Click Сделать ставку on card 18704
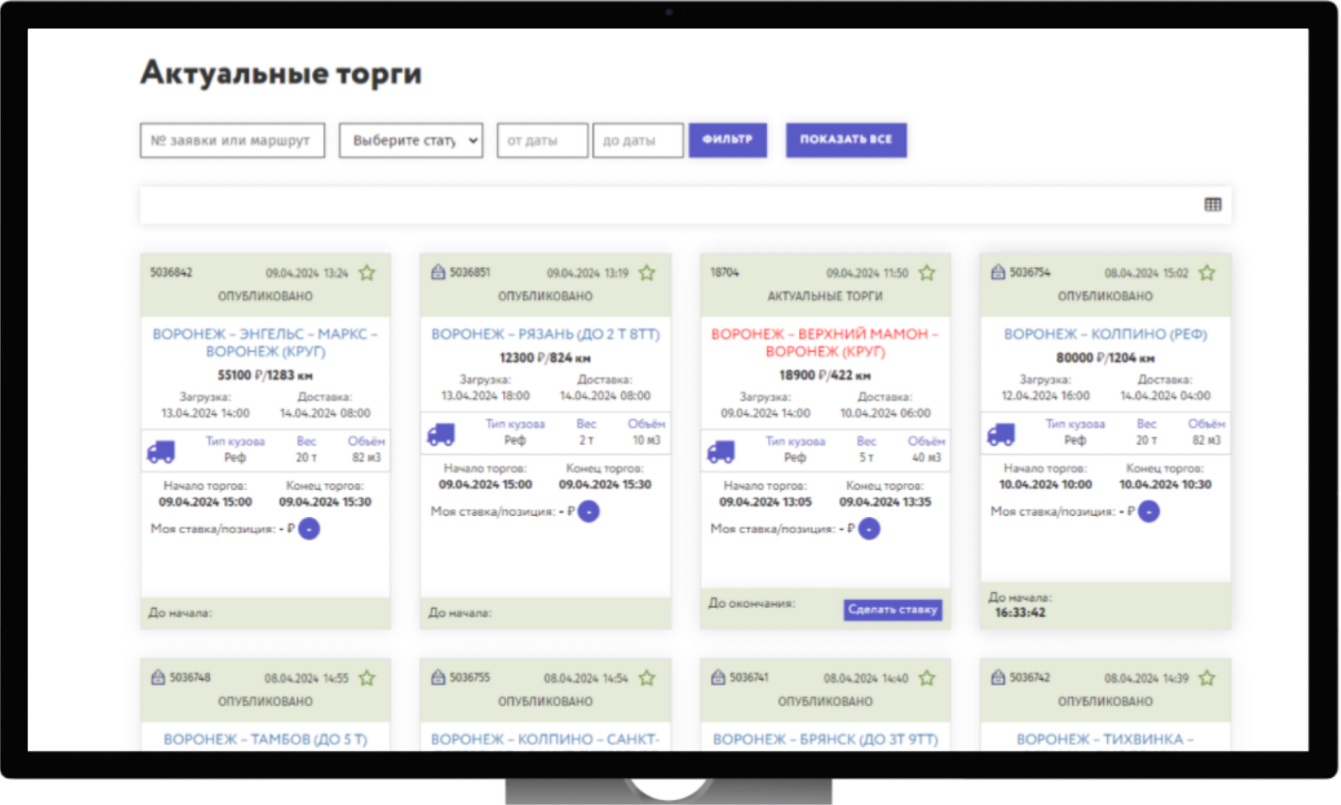Screen dimensions: 1341x805 pos(892,610)
